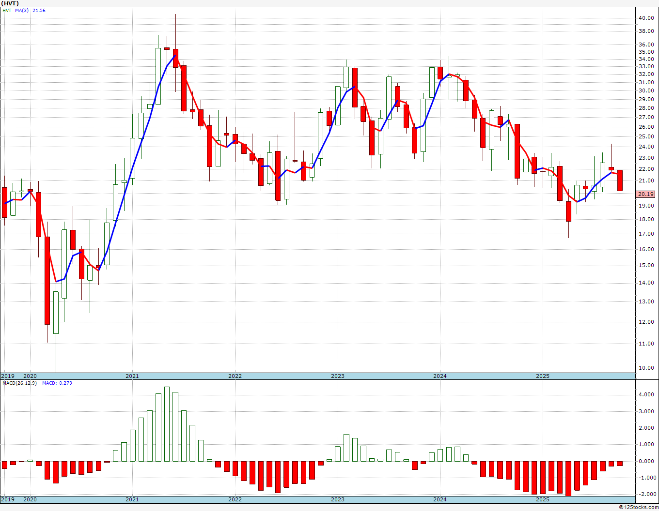Select 2024 on the MACD panel time axis
The image size is (659, 511).
click(x=440, y=499)
